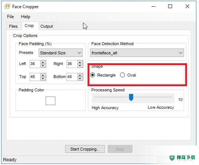Increase the Bottom padding with up arrow
Image resolution: width=199 pixels, height=165 pixels.
click(x=80, y=75)
